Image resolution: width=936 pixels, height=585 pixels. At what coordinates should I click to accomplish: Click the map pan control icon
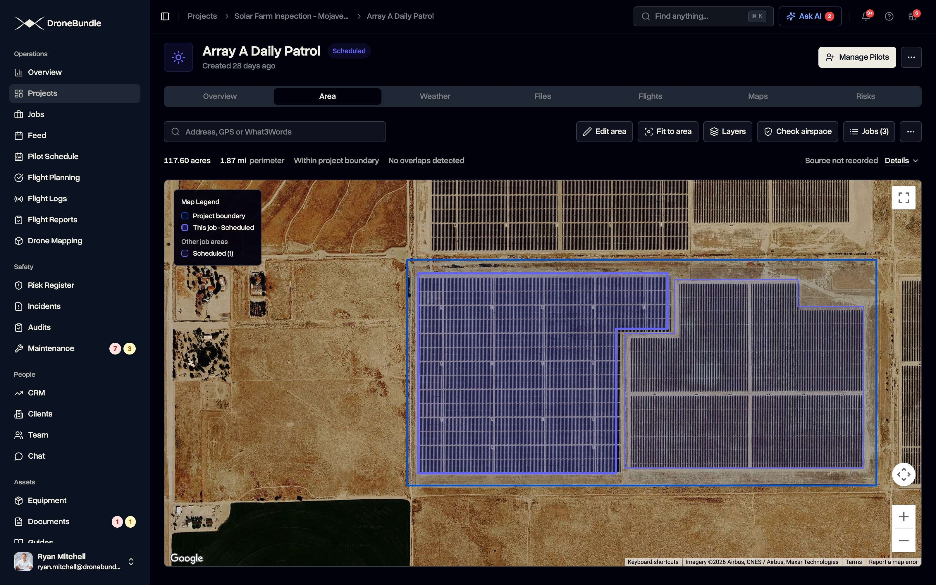pyautogui.click(x=904, y=474)
